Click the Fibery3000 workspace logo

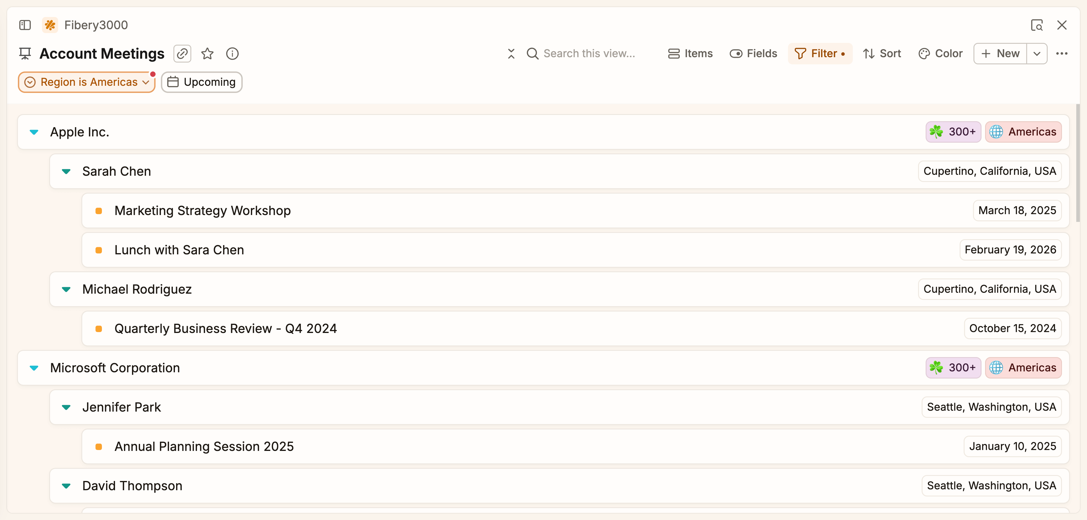coord(50,25)
